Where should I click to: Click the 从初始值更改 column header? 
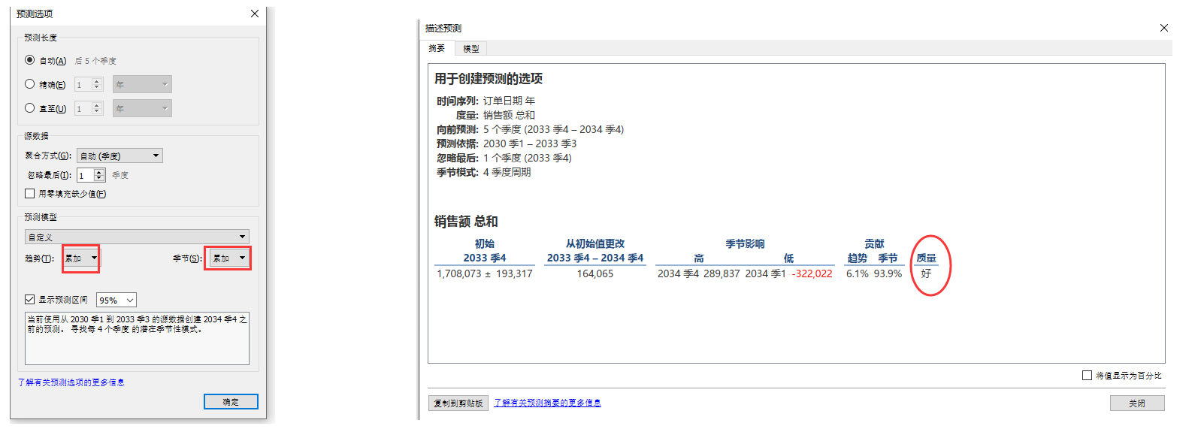click(595, 243)
